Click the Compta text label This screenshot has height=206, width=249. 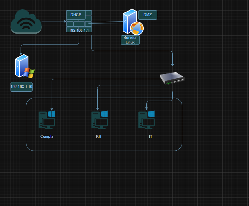(x=47, y=136)
